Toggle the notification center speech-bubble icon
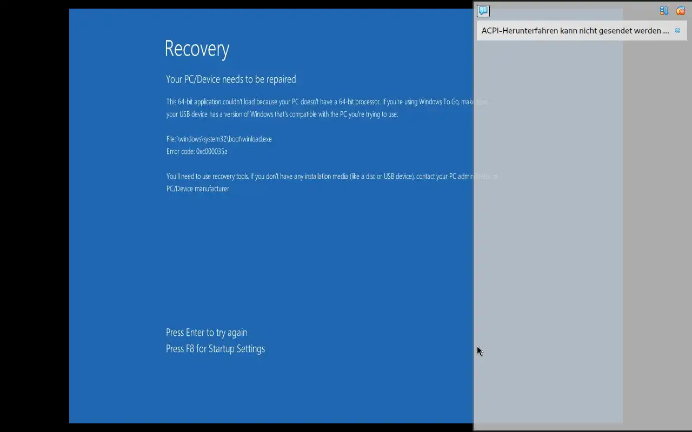This screenshot has height=432, width=692. pos(483,11)
